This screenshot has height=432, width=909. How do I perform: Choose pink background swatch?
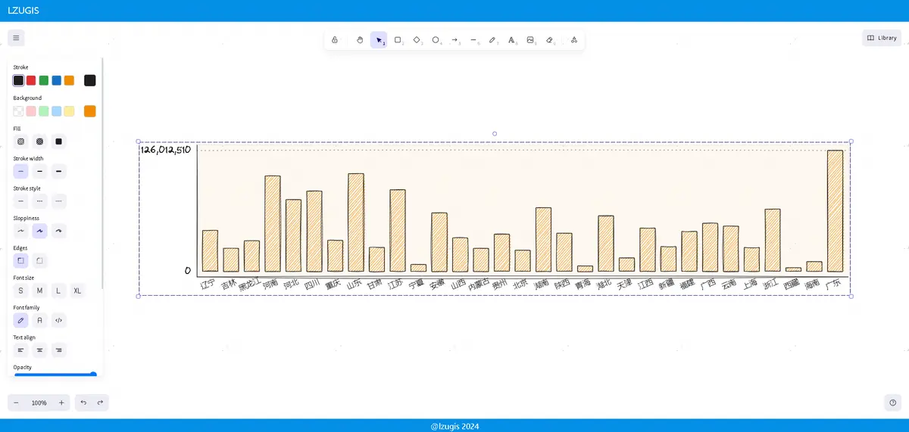coord(31,111)
